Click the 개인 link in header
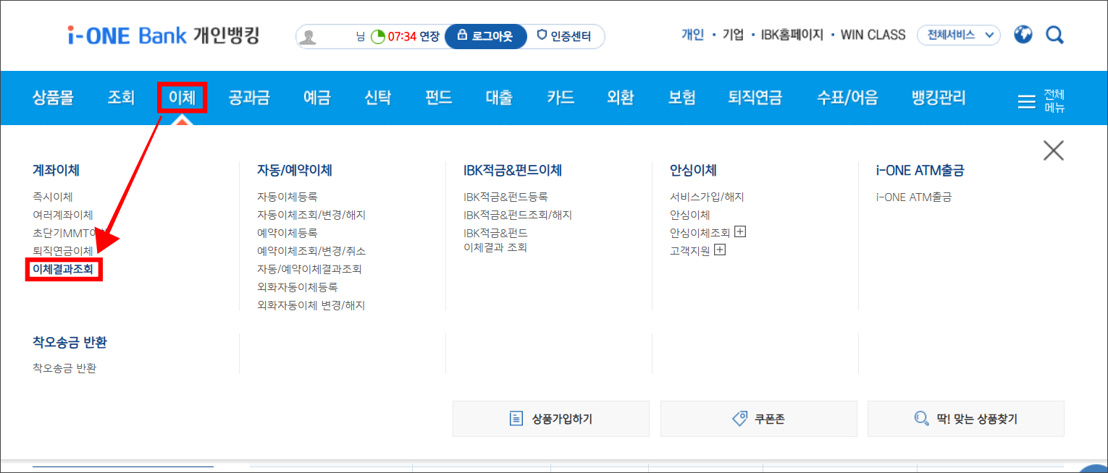The image size is (1108, 473). [692, 35]
